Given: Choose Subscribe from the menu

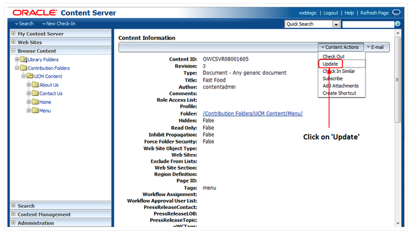Looking at the screenshot, I should point(332,79).
